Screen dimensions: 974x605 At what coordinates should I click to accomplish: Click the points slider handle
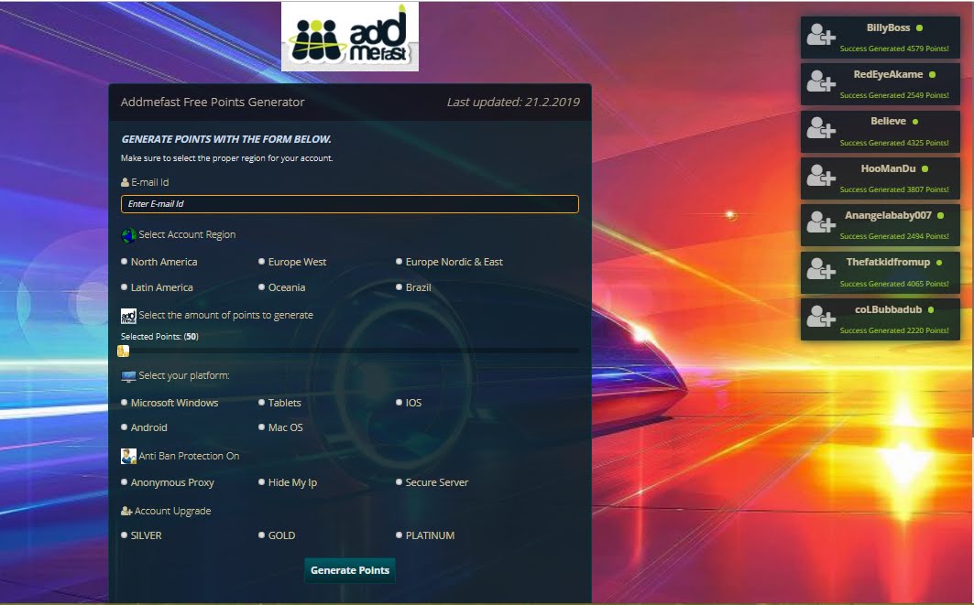pos(123,351)
